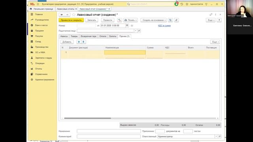Click the highlighted Номенклатура cell
This screenshot has height=142, width=253.
(125, 52)
